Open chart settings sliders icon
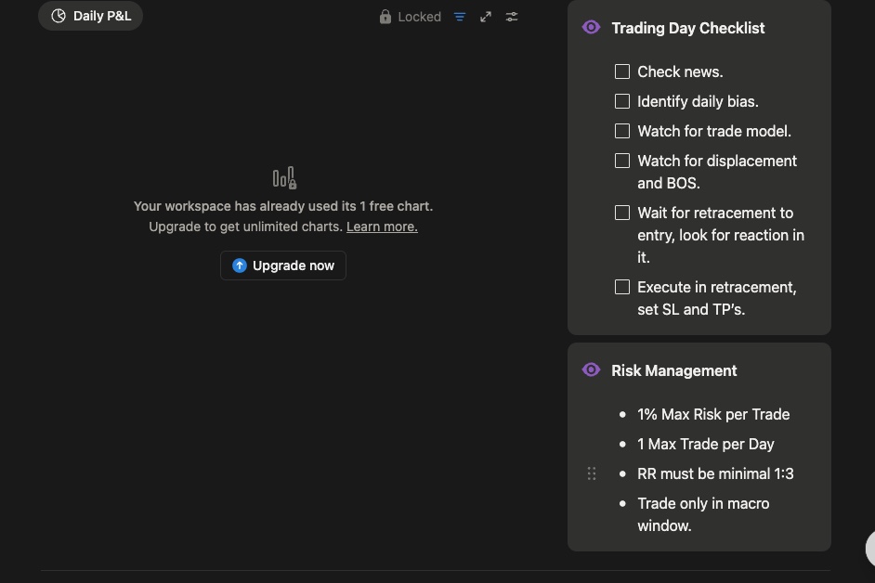The width and height of the screenshot is (875, 583). pyautogui.click(x=512, y=17)
